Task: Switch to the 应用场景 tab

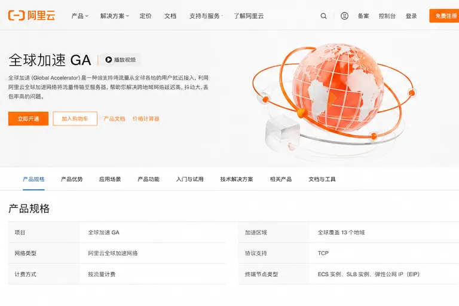Action: (x=110, y=179)
